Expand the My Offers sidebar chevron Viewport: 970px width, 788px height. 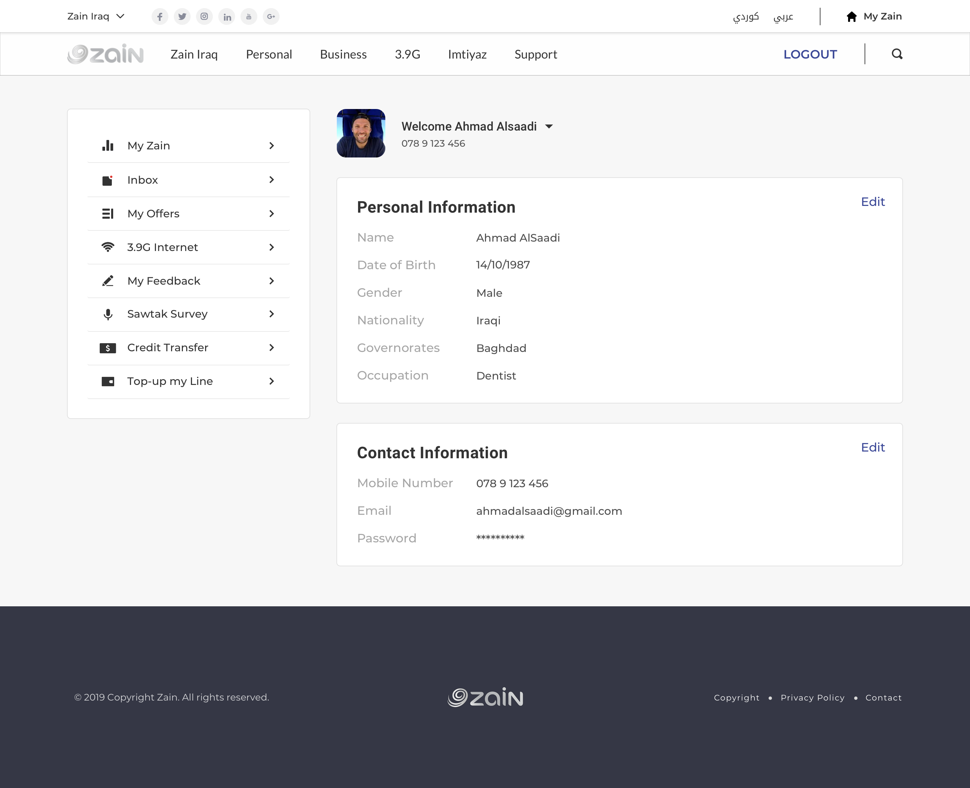click(272, 213)
